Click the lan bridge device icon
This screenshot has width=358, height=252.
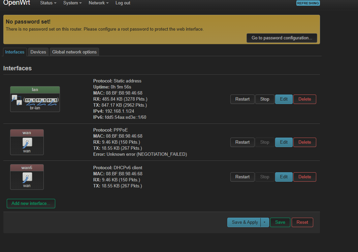point(17,100)
